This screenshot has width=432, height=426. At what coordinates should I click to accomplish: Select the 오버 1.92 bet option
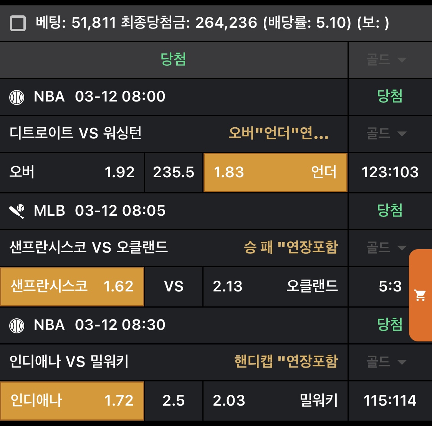click(x=72, y=172)
